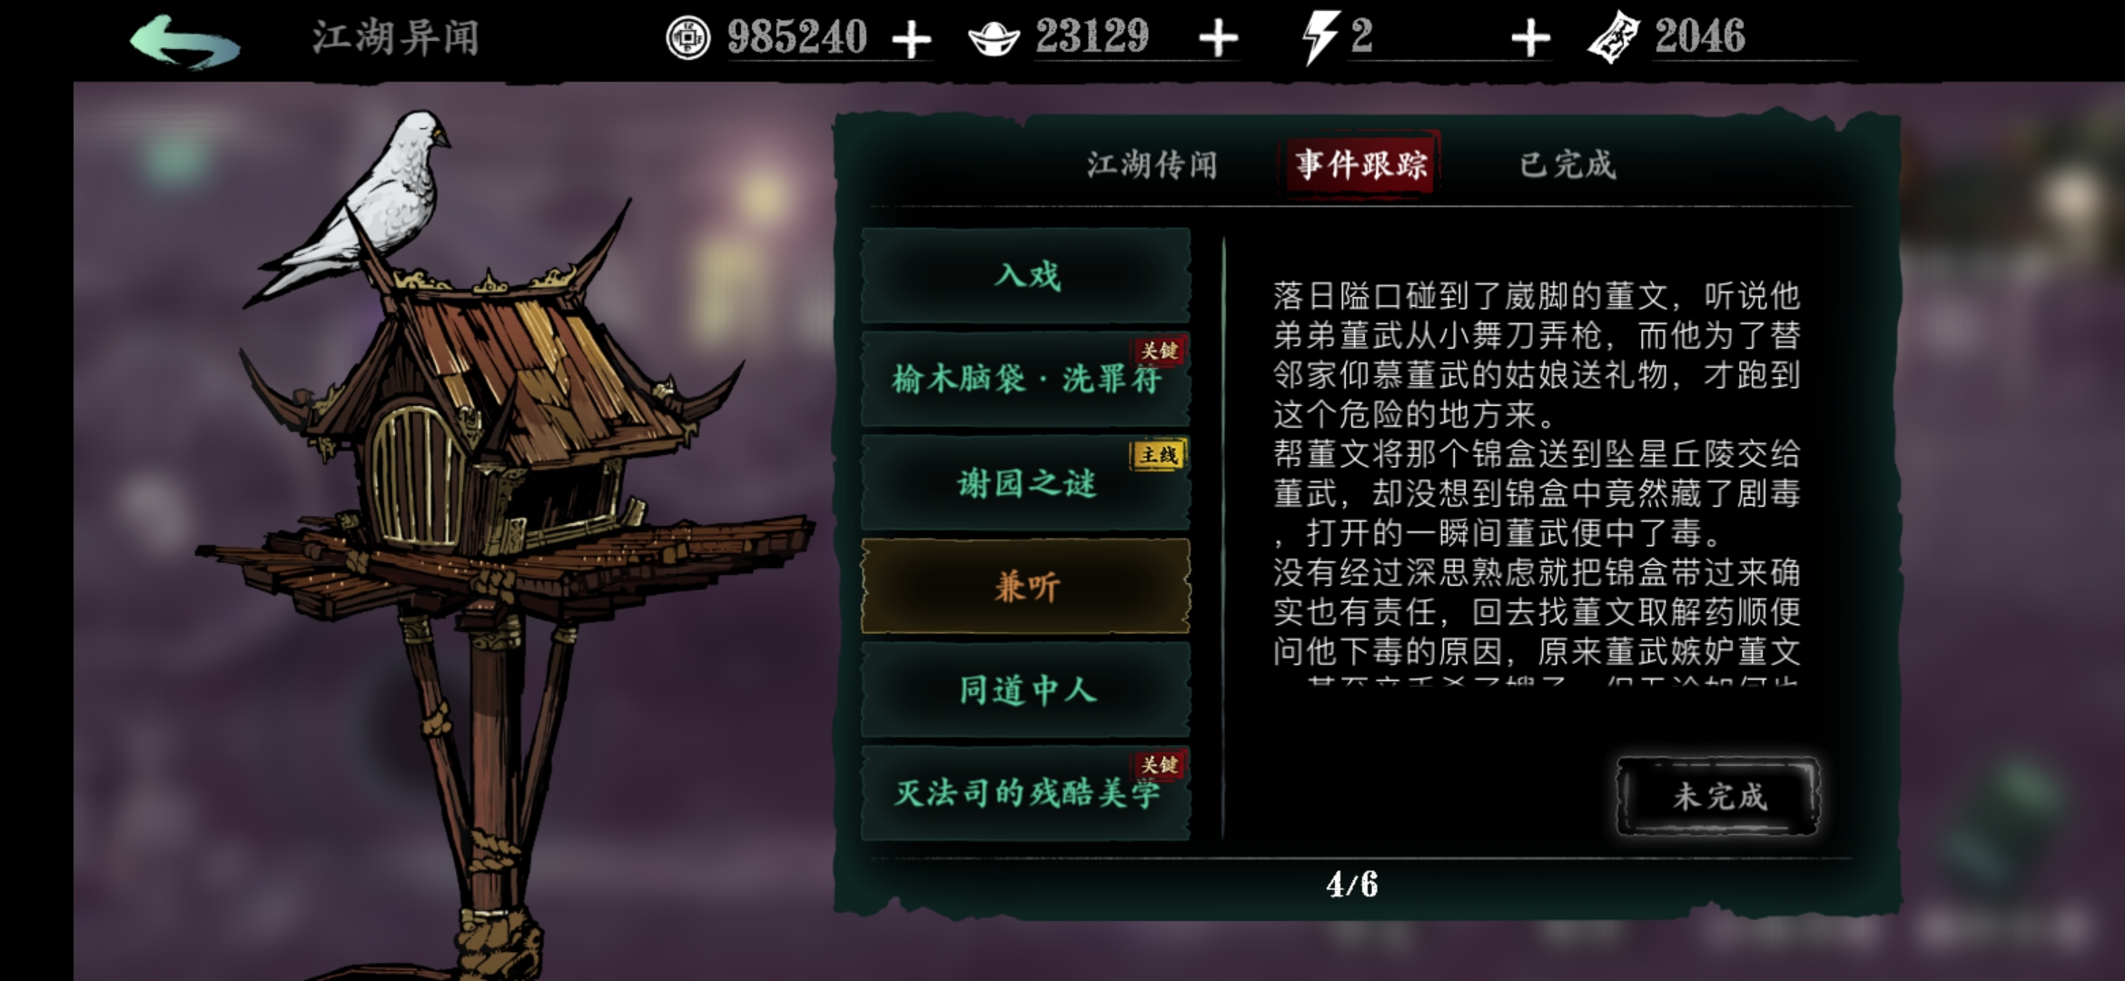2125x981 pixels.
Task: Choose the highlighted 兼听 event
Action: (1026, 586)
